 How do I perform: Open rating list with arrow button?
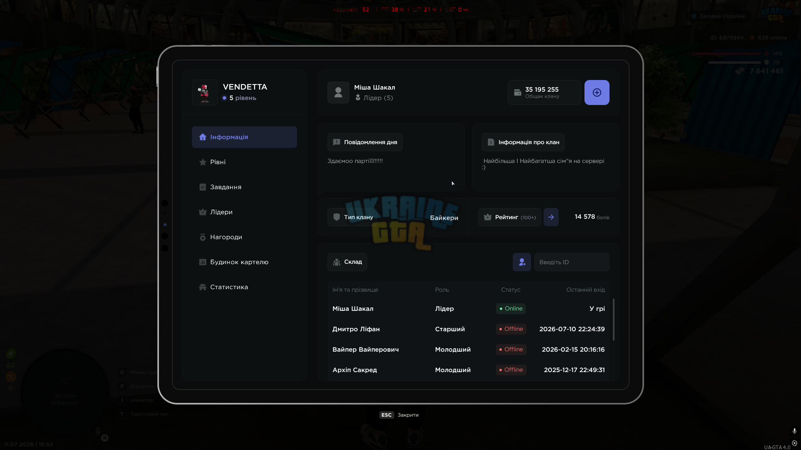coord(551,217)
